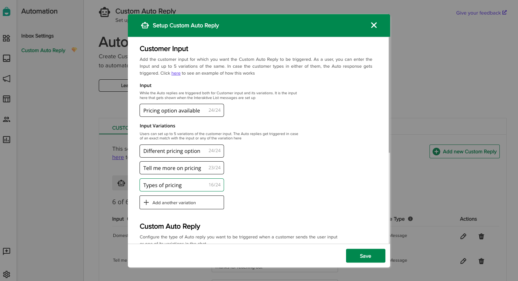
Task: Open the table template icon in sidebar
Action: [x=7, y=99]
